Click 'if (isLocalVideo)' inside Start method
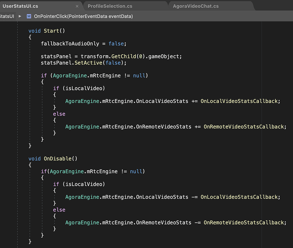Image resolution: width=293 pixels, height=248 pixels. coord(79,88)
